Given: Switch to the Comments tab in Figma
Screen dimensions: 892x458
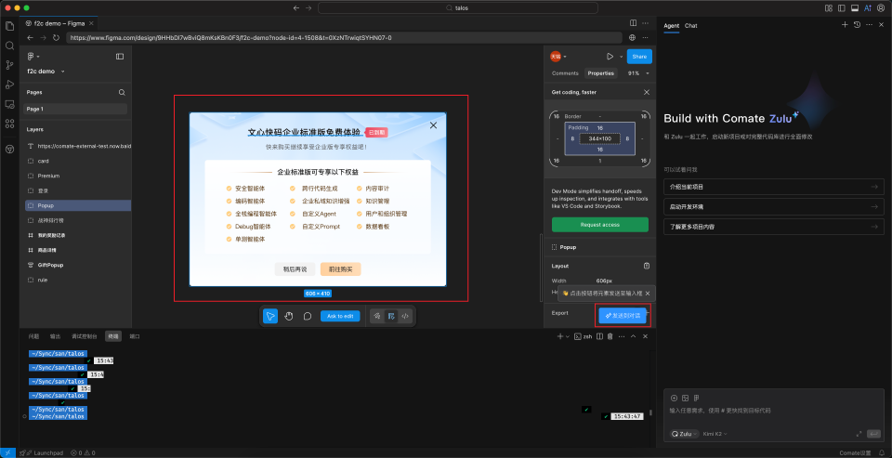Looking at the screenshot, I should [x=565, y=72].
